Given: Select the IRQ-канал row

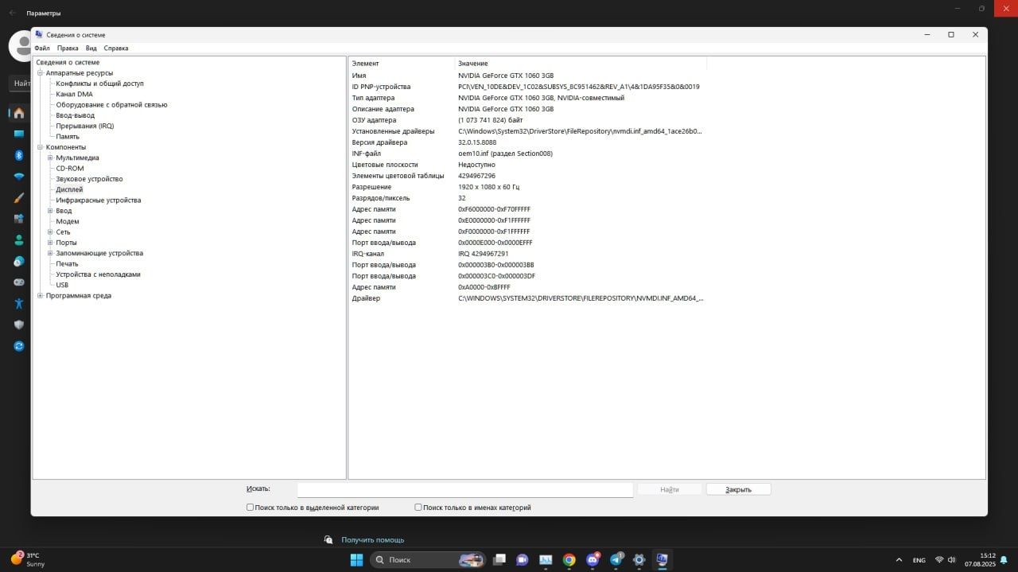Looking at the screenshot, I should pos(528,254).
